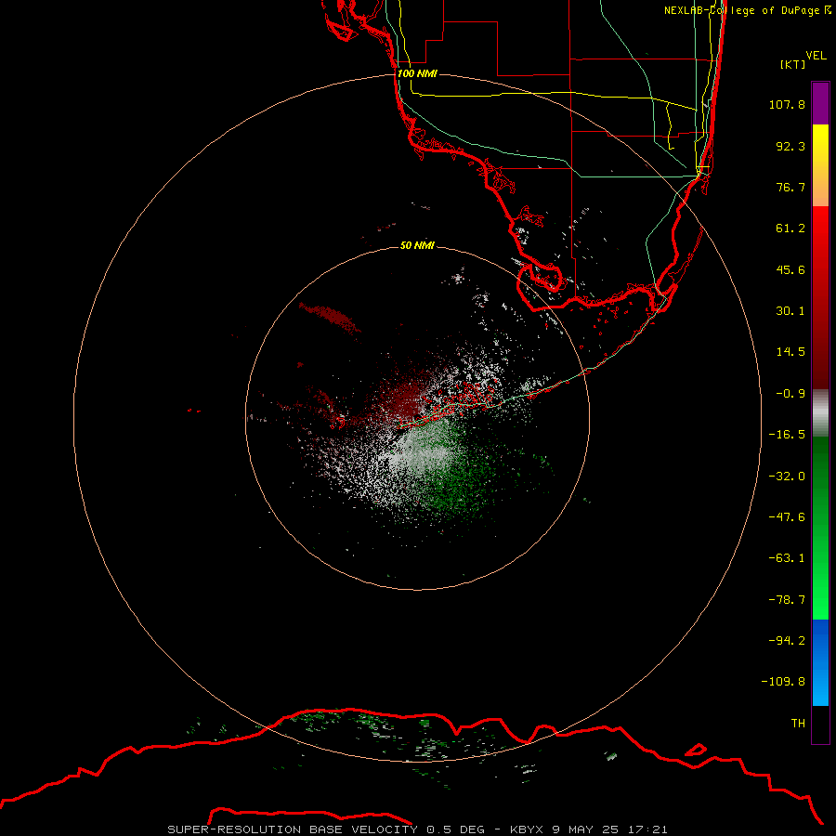Click the [KT] units label
The image size is (836, 836).
[792, 64]
